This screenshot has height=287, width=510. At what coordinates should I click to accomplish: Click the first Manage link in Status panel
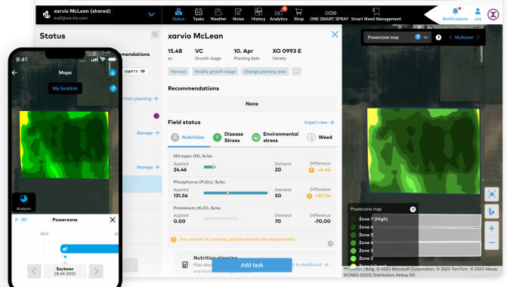[148, 133]
